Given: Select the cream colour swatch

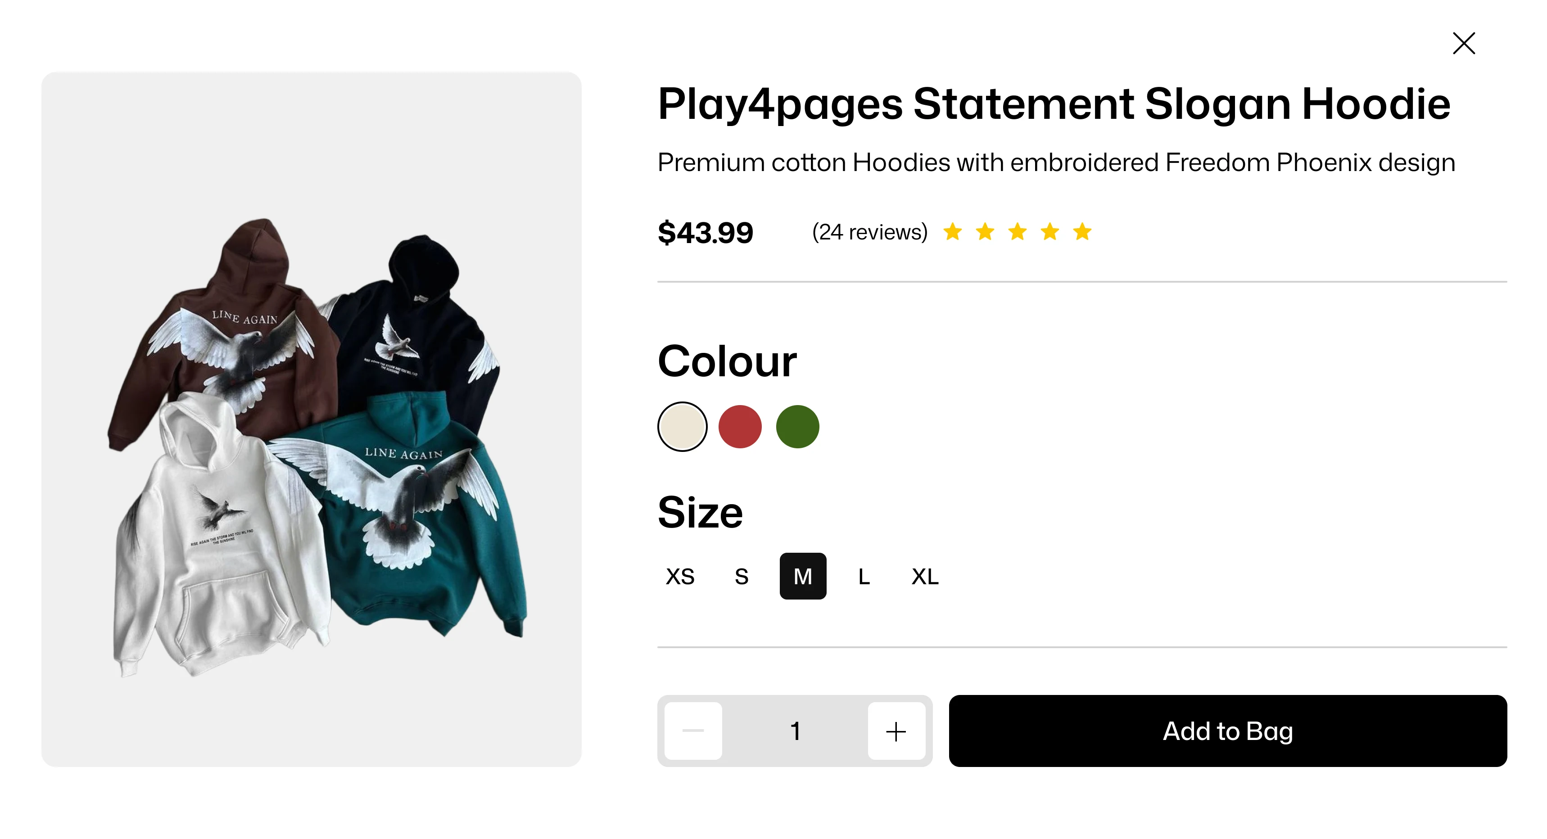Looking at the screenshot, I should 682,426.
